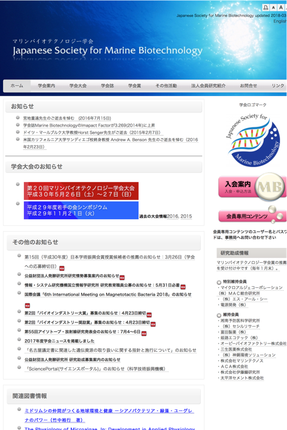Open the 学会大会 menu item

point(78,86)
